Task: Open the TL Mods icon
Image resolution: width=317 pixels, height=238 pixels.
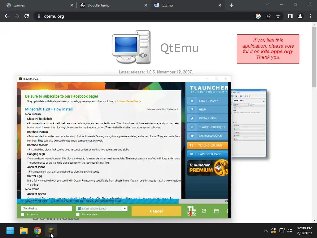Action: (x=191, y=211)
